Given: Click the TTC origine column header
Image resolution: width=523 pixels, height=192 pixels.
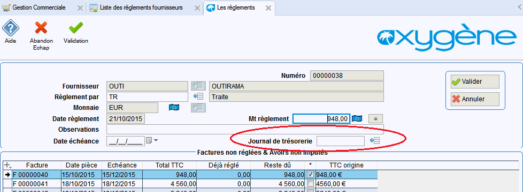Looking at the screenshot, I should (346, 165).
